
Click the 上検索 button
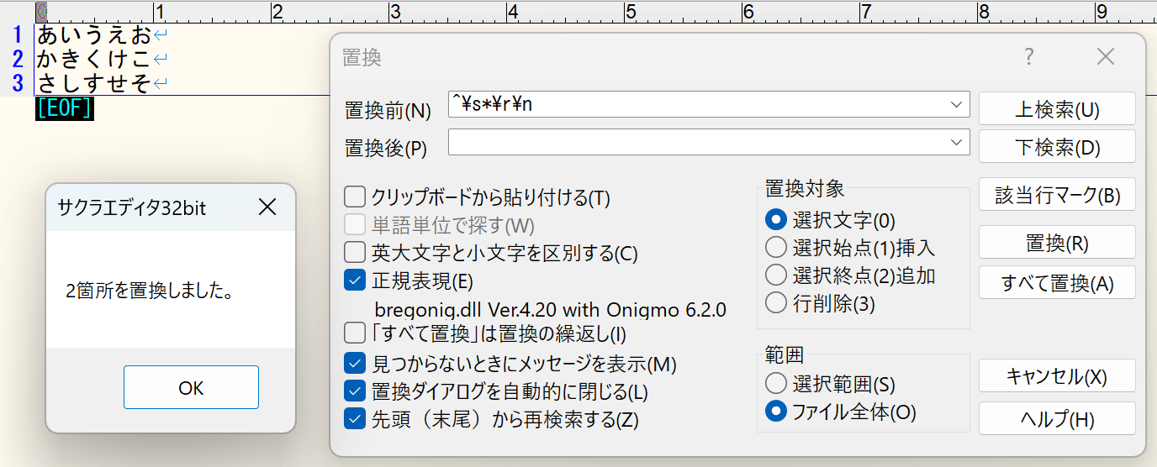pos(1057,109)
